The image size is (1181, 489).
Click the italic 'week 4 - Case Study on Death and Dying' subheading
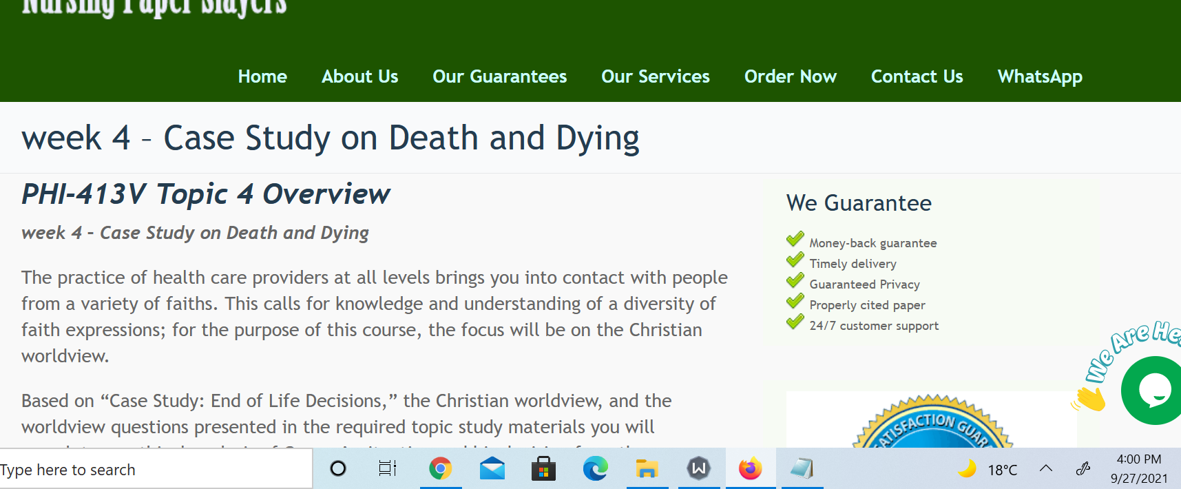click(195, 233)
